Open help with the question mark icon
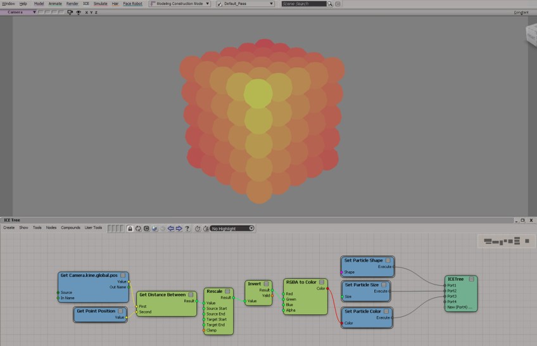537x346 pixels. 187,228
